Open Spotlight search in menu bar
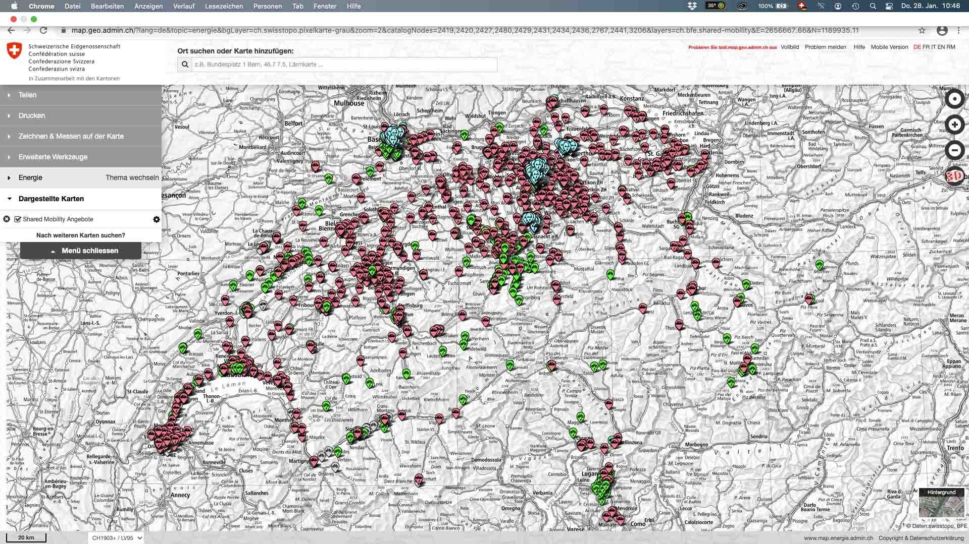The image size is (969, 544). click(873, 6)
